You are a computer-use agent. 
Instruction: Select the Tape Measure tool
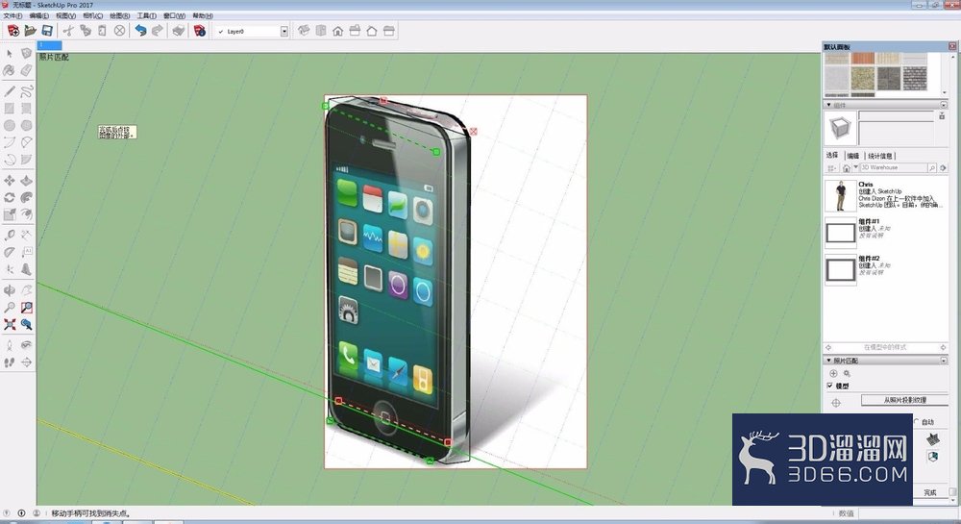(10, 235)
